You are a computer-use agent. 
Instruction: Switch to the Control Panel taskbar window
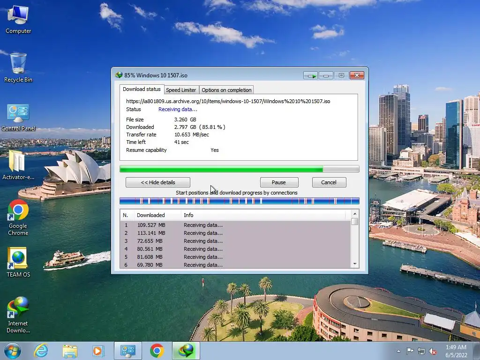(128, 351)
